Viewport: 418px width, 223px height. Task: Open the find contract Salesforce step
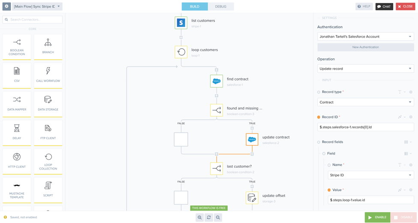tap(217, 81)
